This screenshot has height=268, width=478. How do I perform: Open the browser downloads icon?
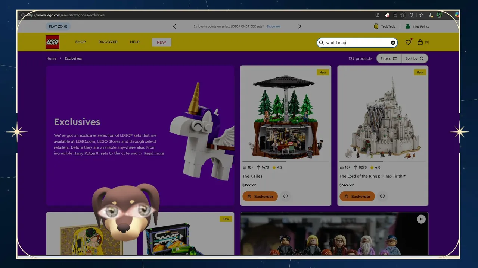(x=431, y=15)
